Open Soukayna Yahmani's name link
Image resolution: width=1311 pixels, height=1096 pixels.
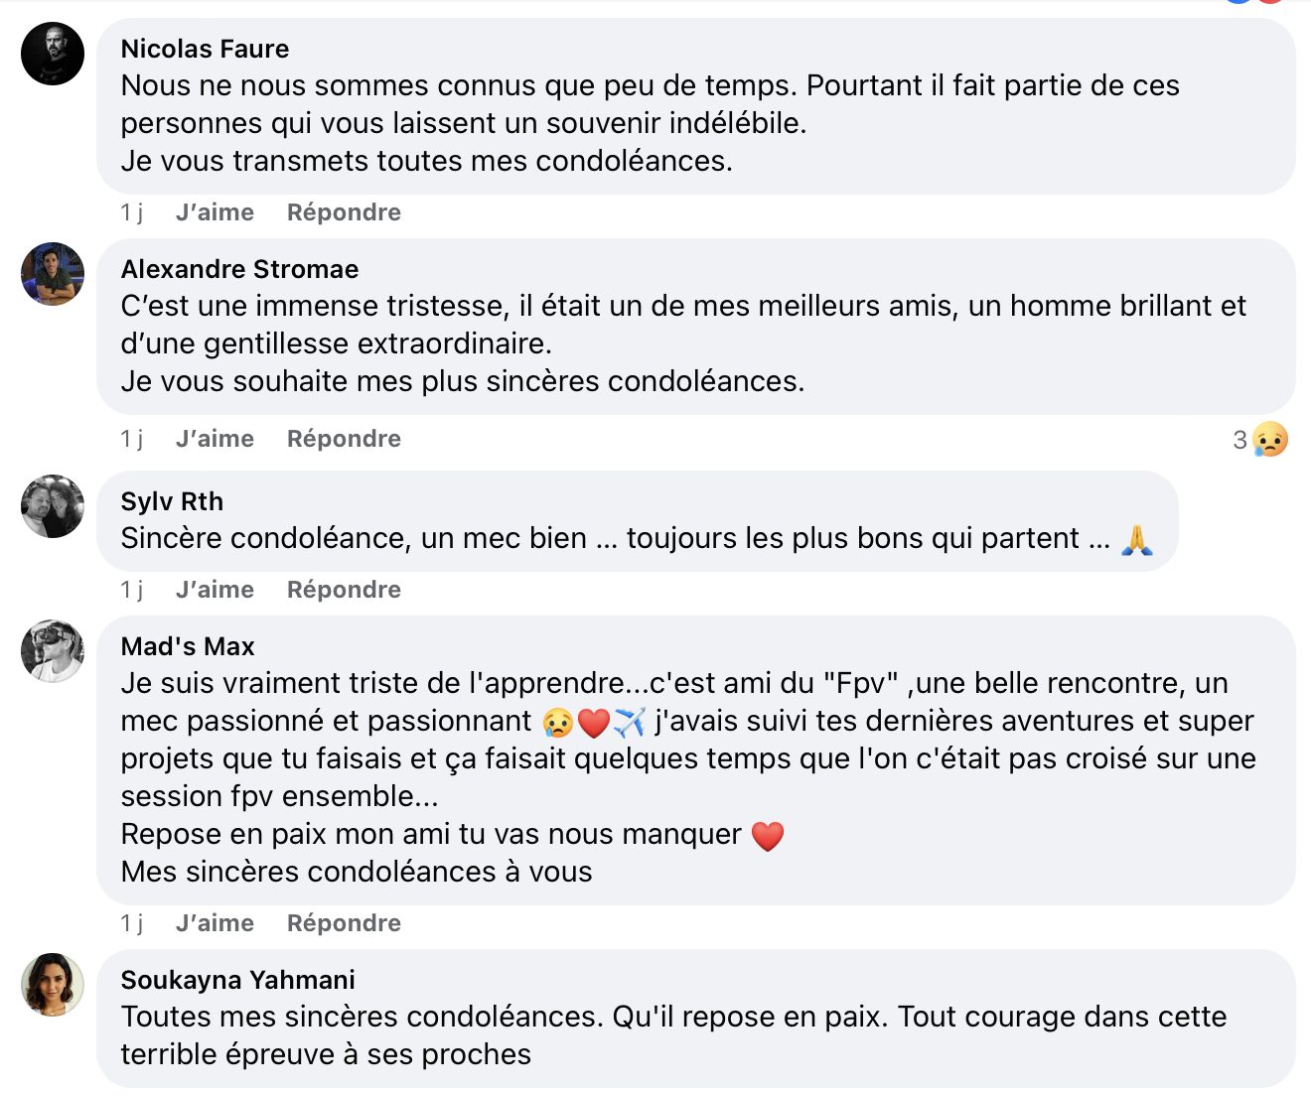point(237,980)
